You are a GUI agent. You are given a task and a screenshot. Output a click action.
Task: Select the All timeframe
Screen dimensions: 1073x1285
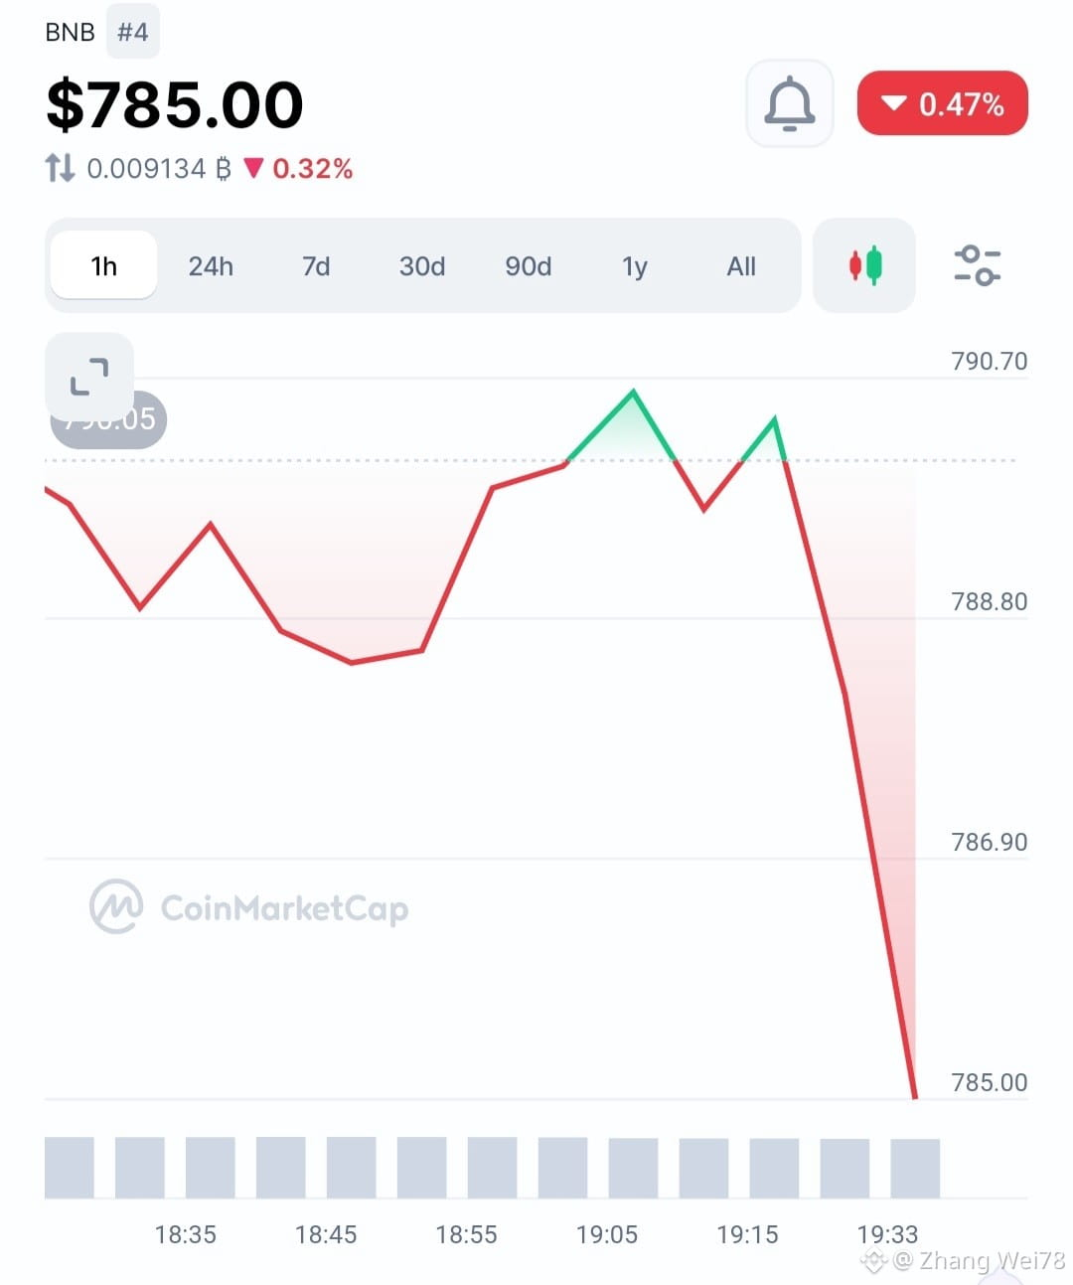[x=741, y=266]
